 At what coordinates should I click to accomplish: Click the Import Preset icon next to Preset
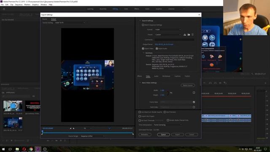point(189,35)
